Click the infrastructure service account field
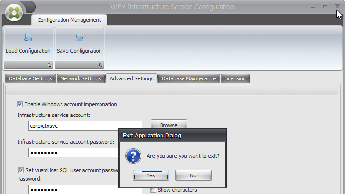The height and width of the screenshot is (194, 345). pos(85,126)
